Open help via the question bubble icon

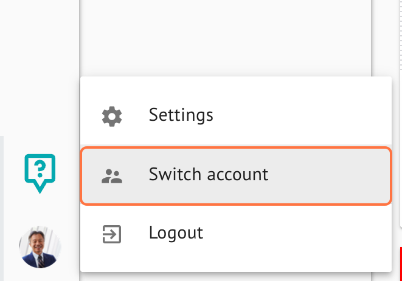pyautogui.click(x=40, y=174)
